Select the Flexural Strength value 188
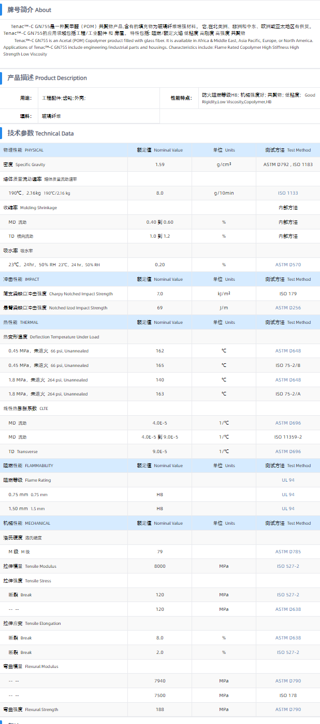320x724 pixels. [x=159, y=709]
